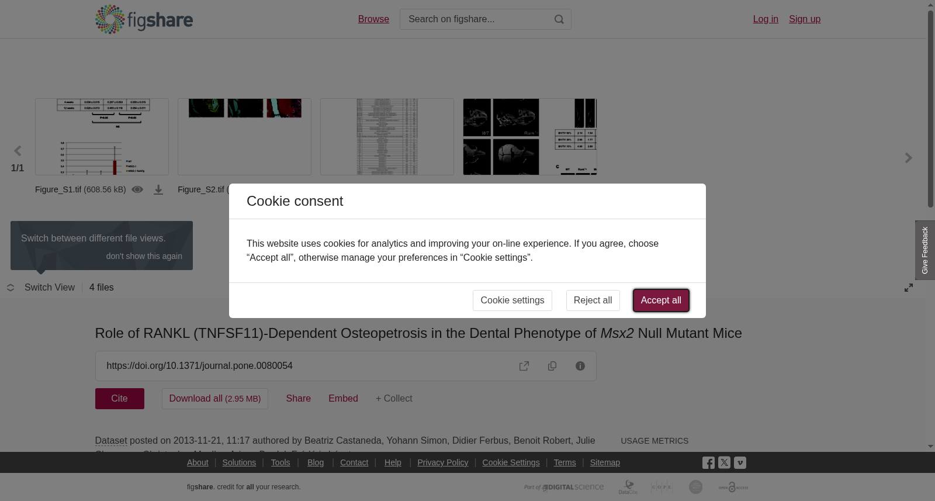This screenshot has height=501, width=935.
Task: Open the DOI link in a new window
Action: [x=524, y=366]
